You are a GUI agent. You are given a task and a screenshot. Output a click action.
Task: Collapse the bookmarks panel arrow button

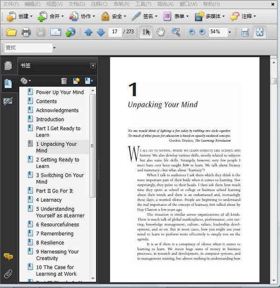[93, 65]
